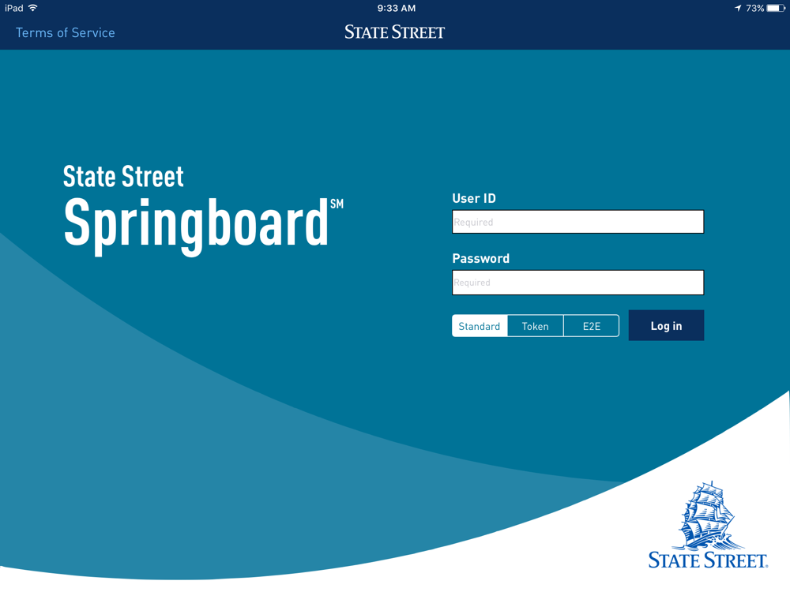This screenshot has height=592, width=790.
Task: Click the Password input field
Action: 578,283
